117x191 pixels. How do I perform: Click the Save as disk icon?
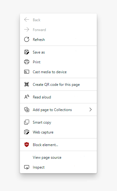(27, 52)
